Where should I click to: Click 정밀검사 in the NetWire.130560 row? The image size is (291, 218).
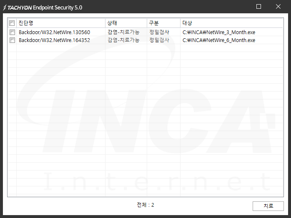(159, 32)
